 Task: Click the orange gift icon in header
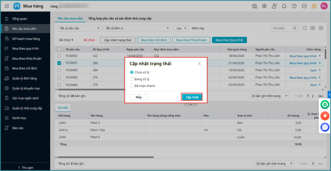(314, 6)
